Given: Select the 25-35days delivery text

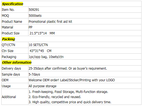Looking at the screenshot, I should tap(68, 69).
